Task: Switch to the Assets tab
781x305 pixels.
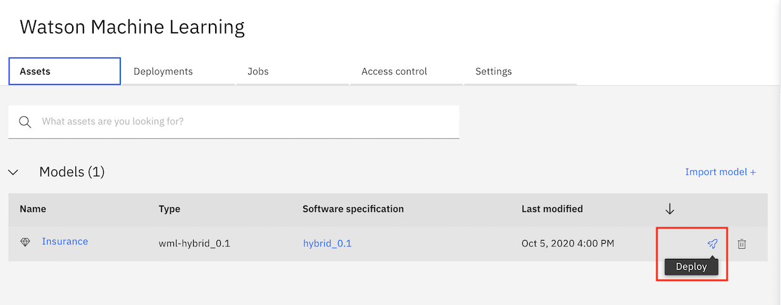Action: pos(64,71)
